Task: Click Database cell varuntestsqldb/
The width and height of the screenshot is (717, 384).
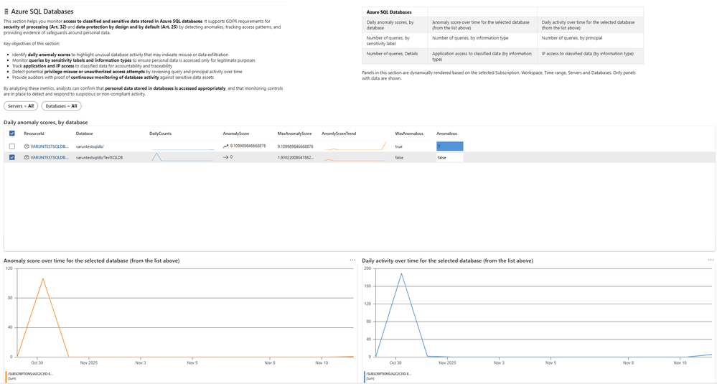Action: 90,146
